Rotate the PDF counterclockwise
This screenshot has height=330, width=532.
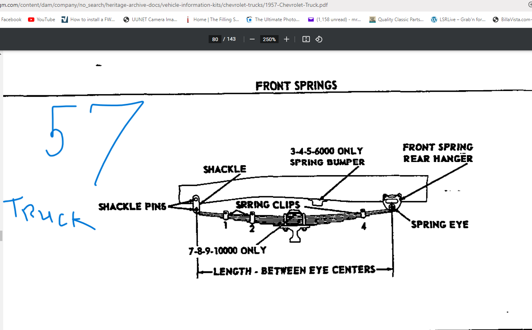click(319, 39)
